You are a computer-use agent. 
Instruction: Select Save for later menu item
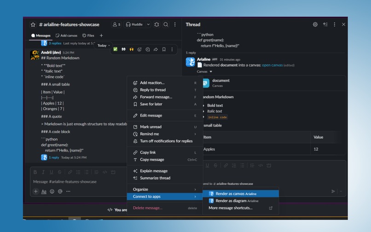[165, 104]
